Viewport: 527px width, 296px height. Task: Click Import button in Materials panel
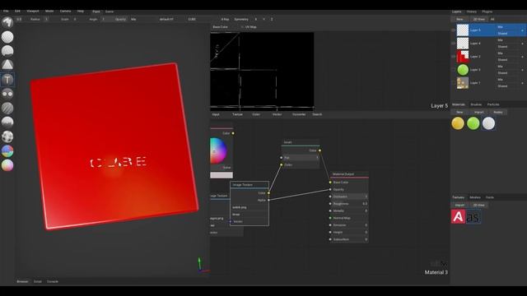(x=478, y=112)
